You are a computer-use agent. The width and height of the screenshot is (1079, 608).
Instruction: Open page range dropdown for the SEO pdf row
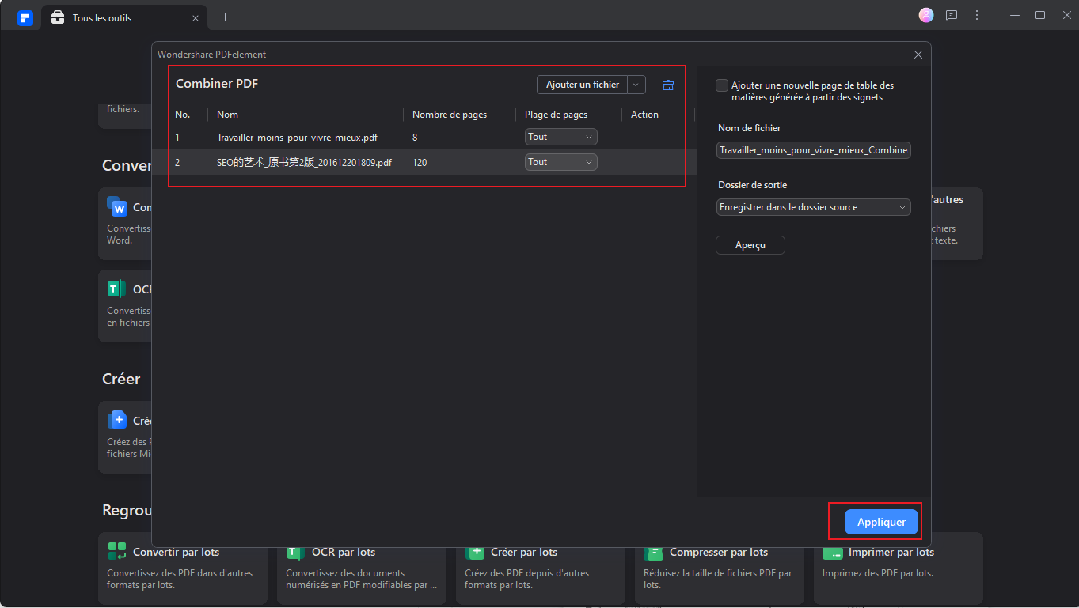tap(561, 162)
